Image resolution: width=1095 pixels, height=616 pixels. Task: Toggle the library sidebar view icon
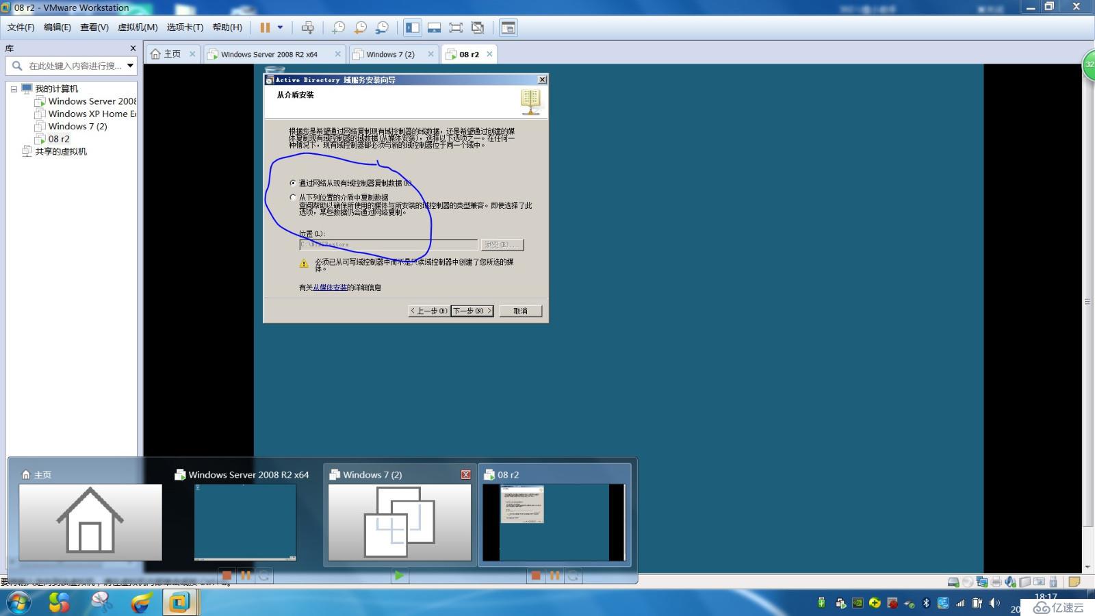(413, 27)
